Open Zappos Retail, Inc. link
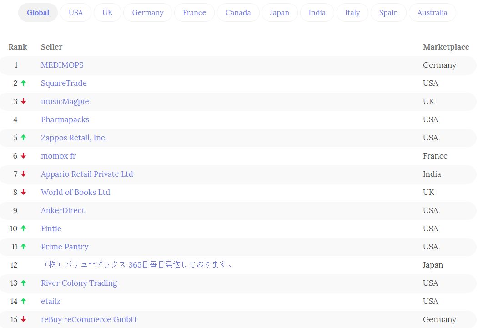This screenshot has height=328, width=483. click(74, 138)
